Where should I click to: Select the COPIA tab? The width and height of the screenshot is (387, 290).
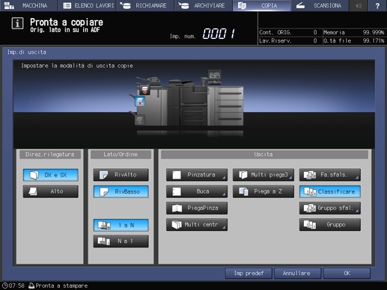pyautogui.click(x=262, y=5)
